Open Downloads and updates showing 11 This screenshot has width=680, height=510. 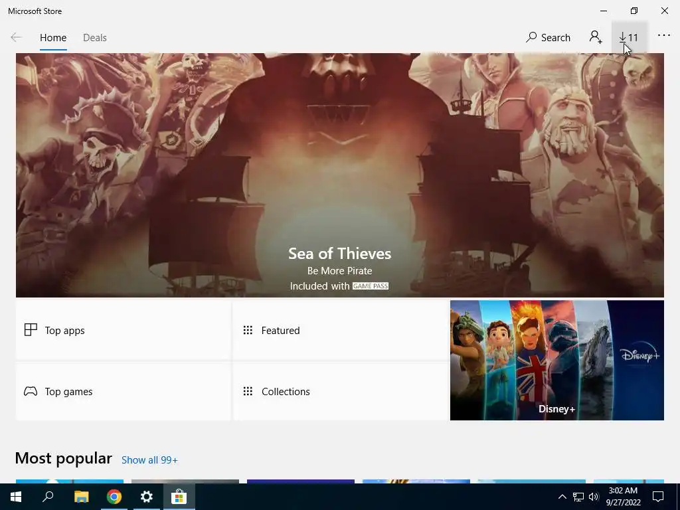pyautogui.click(x=629, y=38)
